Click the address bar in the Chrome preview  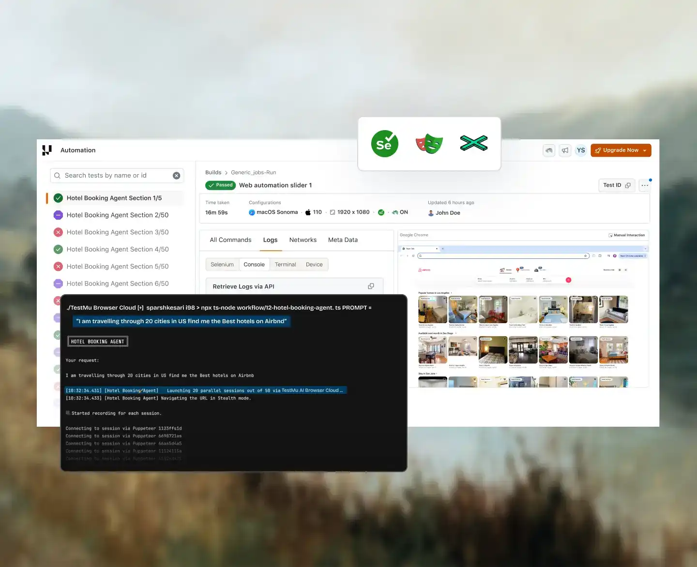click(x=503, y=256)
